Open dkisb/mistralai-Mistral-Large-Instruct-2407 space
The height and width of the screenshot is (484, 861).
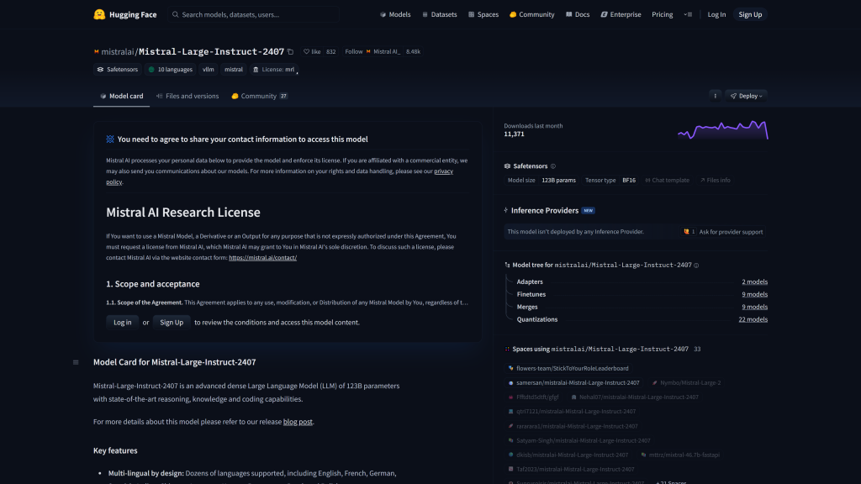(x=568, y=455)
